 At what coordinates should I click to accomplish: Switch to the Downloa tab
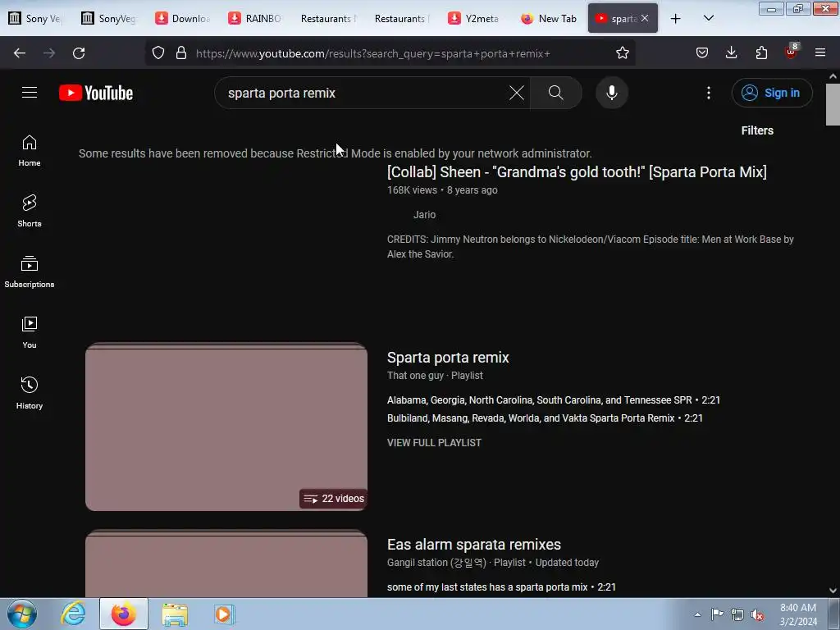182,19
